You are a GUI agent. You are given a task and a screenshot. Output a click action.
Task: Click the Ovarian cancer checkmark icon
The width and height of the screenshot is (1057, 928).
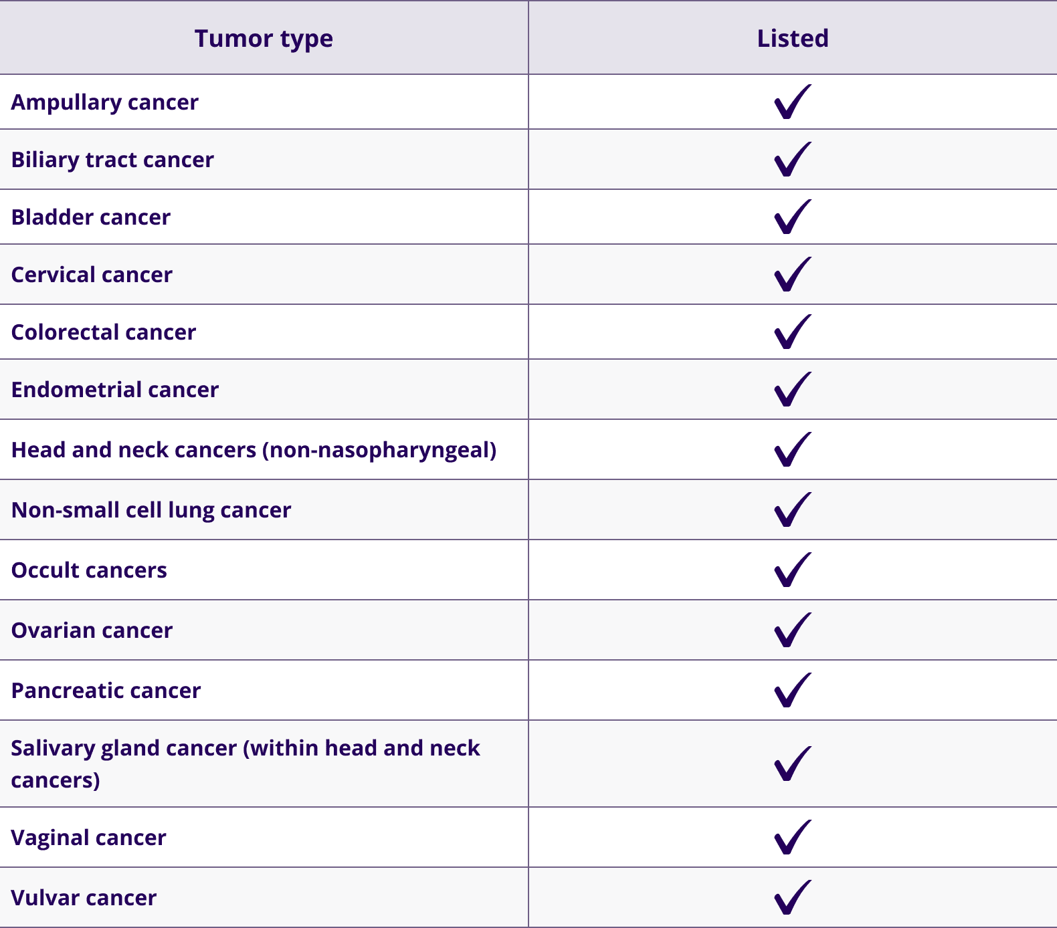click(792, 630)
